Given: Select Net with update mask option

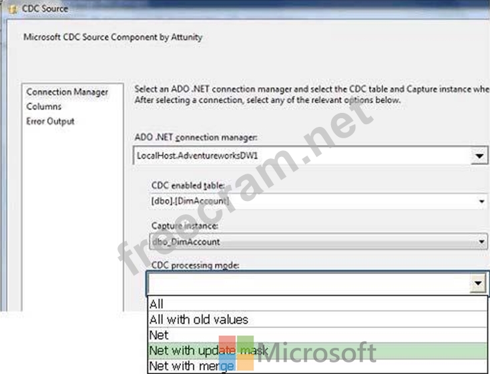Looking at the screenshot, I should click(318, 351).
